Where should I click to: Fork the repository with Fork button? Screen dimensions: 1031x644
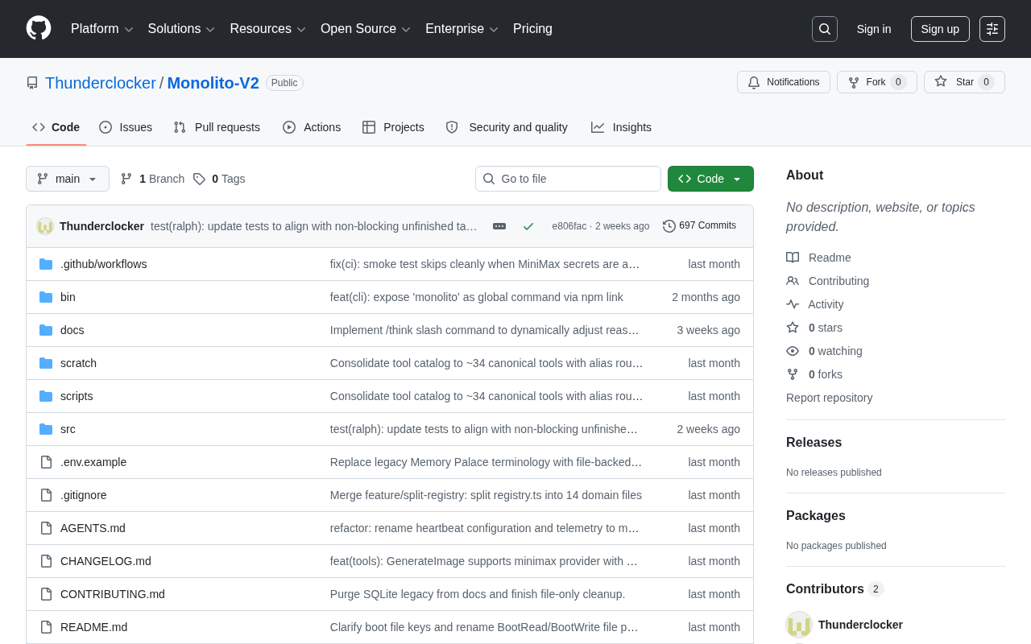tap(877, 82)
